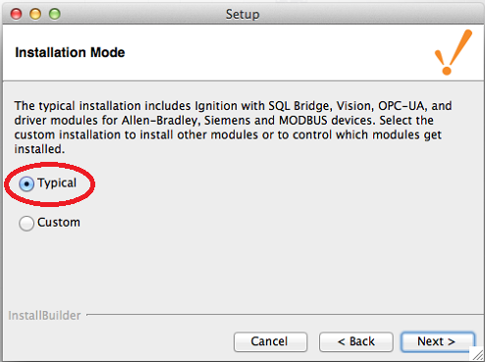Select the Typical radio button
485x362 pixels.
point(27,183)
